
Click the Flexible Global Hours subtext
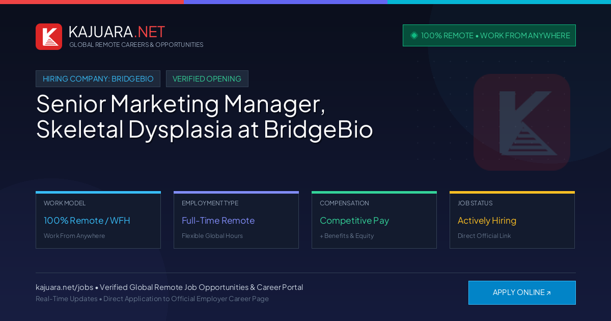pyautogui.click(x=212, y=236)
